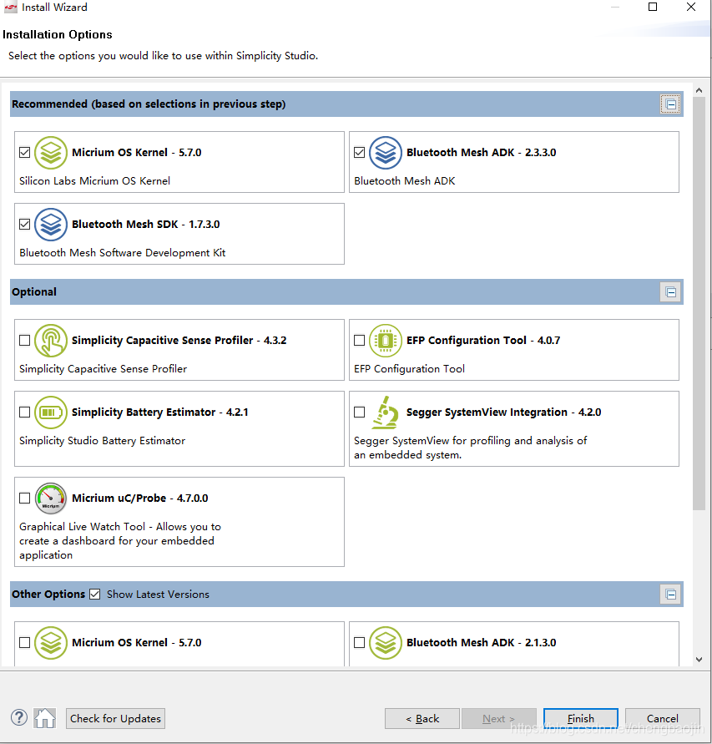Click the EFP Configuration Tool chip icon
712x744 pixels.
click(385, 341)
